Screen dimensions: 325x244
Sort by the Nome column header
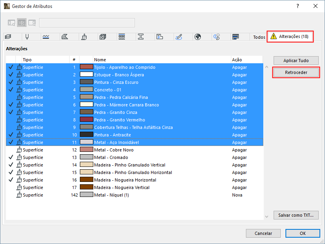162,60
